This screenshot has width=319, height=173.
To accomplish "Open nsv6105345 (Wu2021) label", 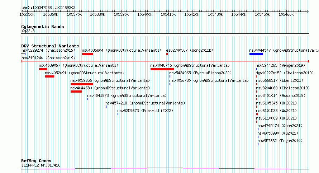I will (276, 103).
